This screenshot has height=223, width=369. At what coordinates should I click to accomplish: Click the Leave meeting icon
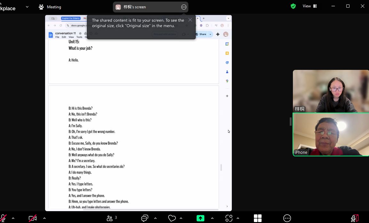(354, 218)
